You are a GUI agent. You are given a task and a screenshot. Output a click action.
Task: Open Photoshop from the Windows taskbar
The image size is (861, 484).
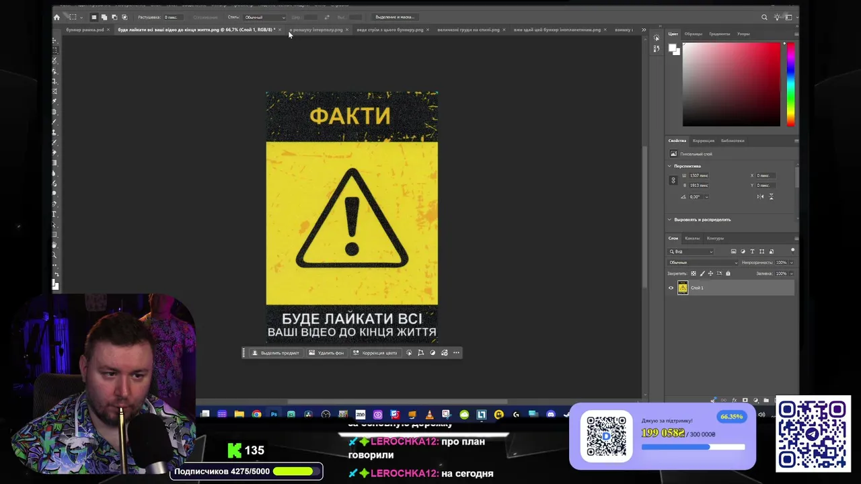tap(274, 414)
